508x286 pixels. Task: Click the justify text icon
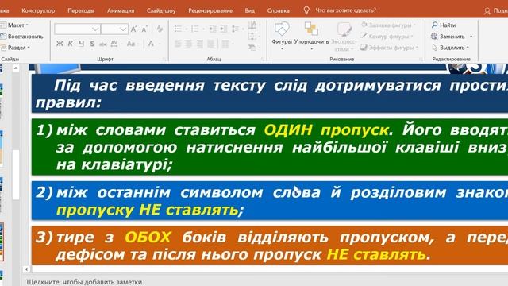[210, 44]
